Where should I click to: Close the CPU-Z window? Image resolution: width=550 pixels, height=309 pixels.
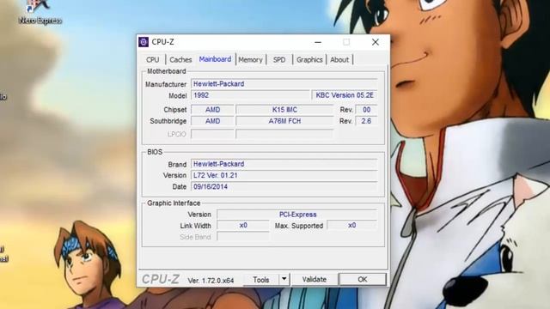(x=376, y=42)
